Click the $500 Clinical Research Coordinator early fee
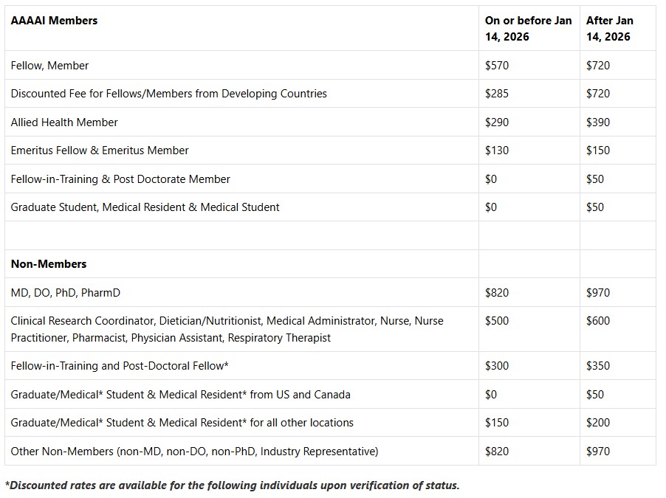666x498 pixels. [x=497, y=321]
